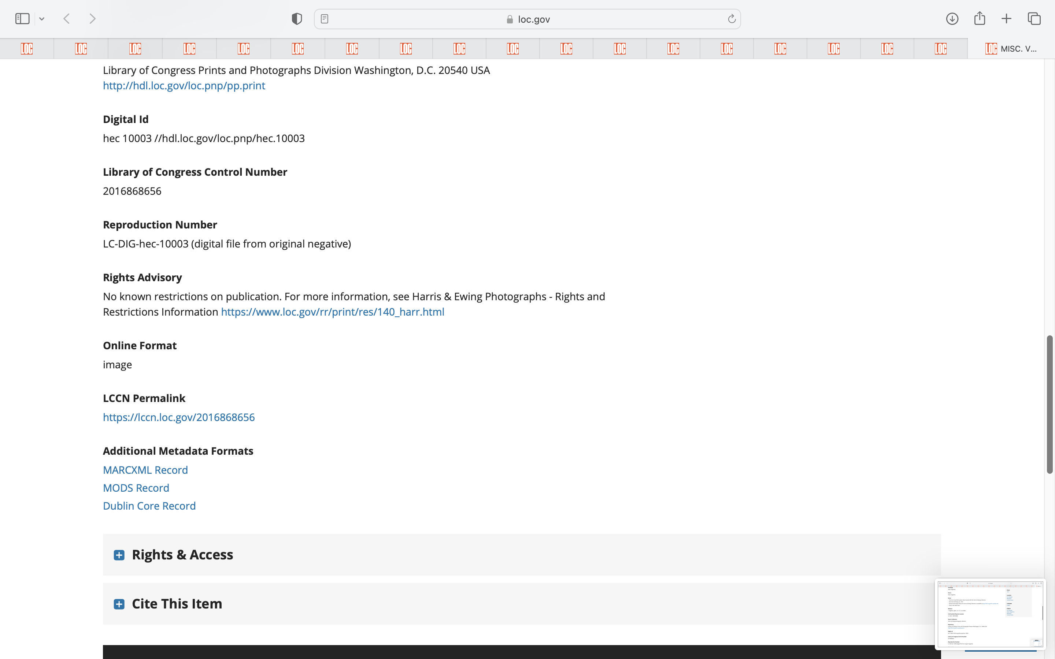The height and width of the screenshot is (659, 1055).
Task: Open the Dublin Core Record link
Action: pos(149,506)
